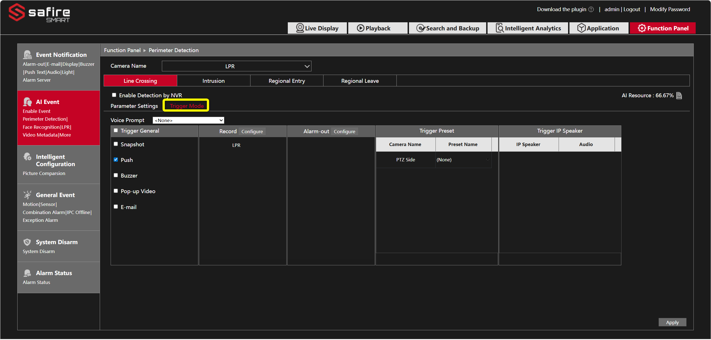Uncheck the Push checkbox

116,160
